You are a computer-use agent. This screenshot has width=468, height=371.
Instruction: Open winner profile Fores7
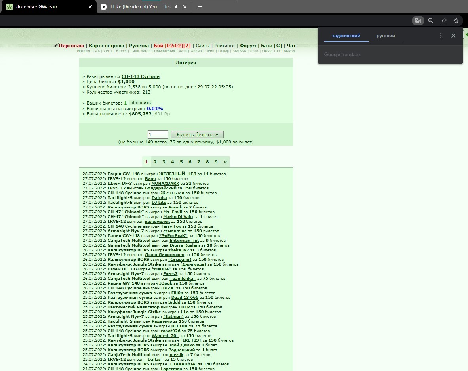click(170, 273)
